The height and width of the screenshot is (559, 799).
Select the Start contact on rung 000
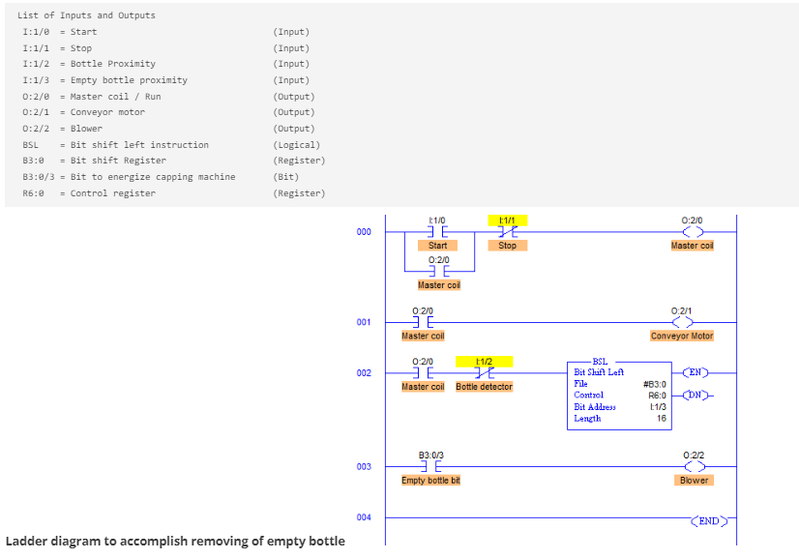click(x=436, y=230)
